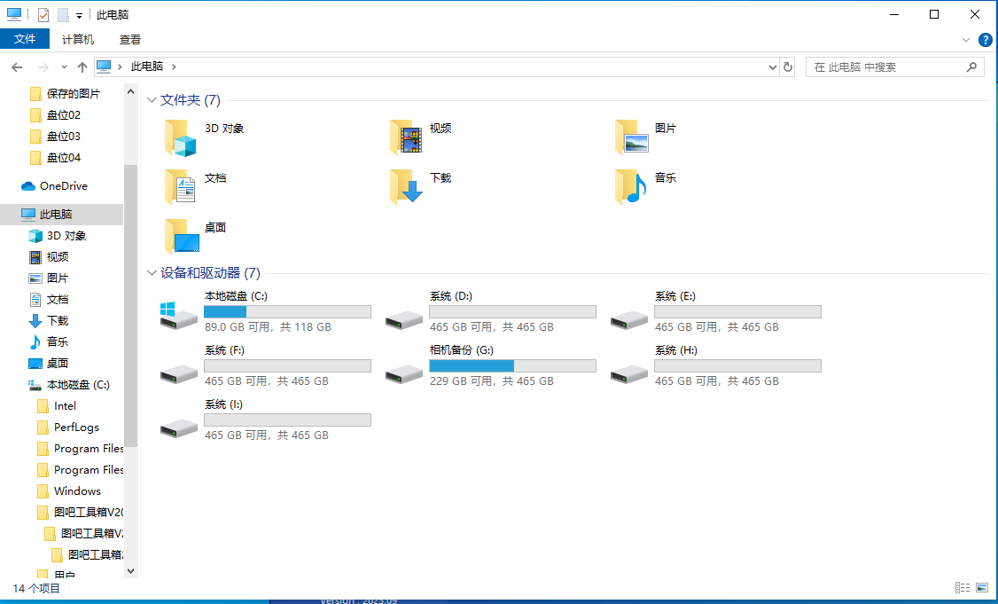Click the refresh button beside address bar
The image size is (998, 604).
point(788,67)
